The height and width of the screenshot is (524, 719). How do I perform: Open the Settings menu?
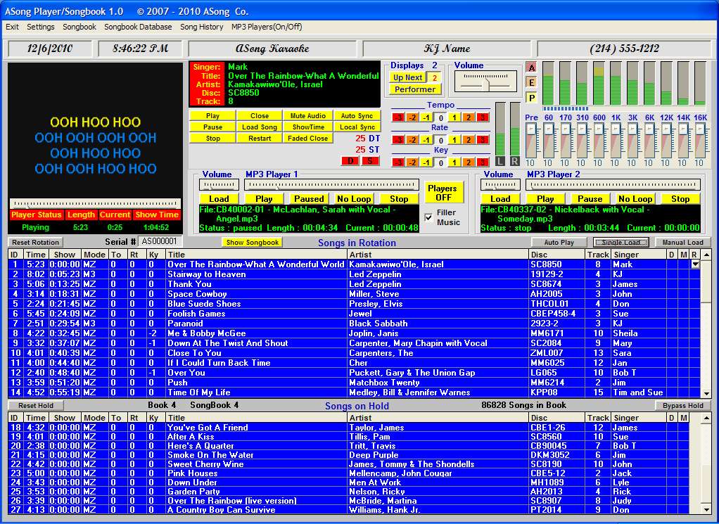click(x=41, y=27)
